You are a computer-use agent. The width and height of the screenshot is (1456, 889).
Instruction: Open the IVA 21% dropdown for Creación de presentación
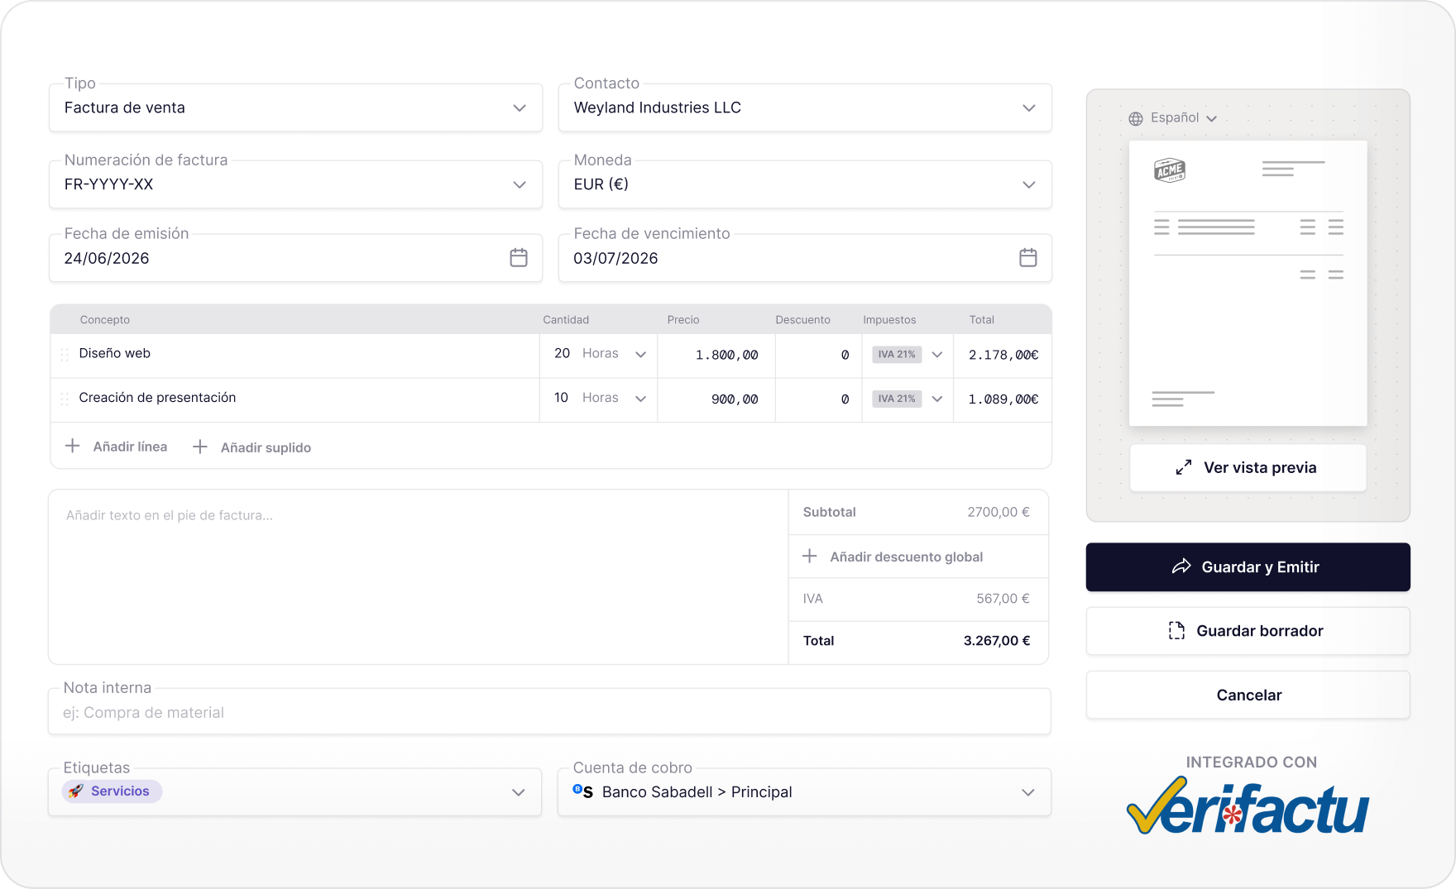coord(908,399)
